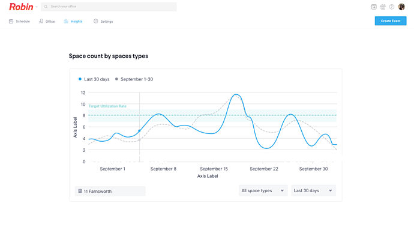The image size is (414, 233).
Task: Click the Create Event button
Action: (391, 21)
